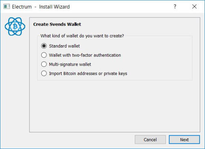Click the empty area of the wizard panel

tap(115, 106)
